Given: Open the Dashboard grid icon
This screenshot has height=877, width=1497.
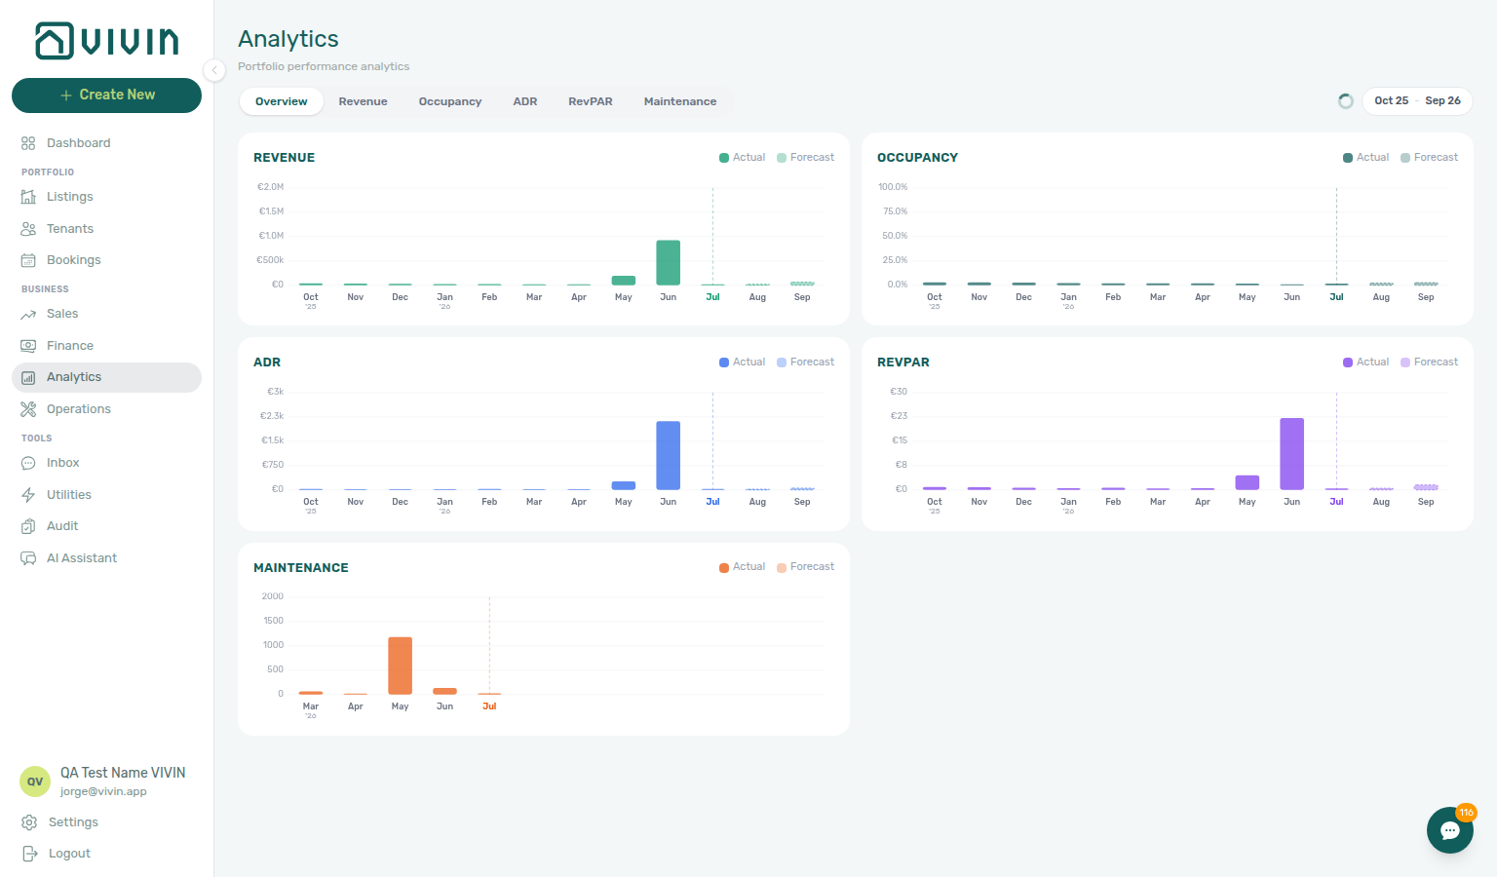Looking at the screenshot, I should [x=28, y=143].
